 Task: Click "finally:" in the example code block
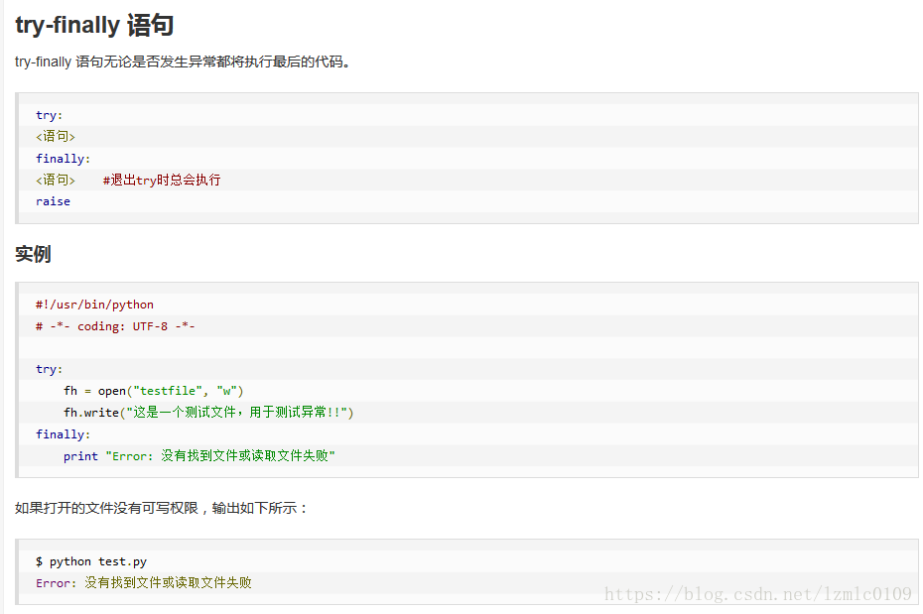pyautogui.click(x=63, y=434)
